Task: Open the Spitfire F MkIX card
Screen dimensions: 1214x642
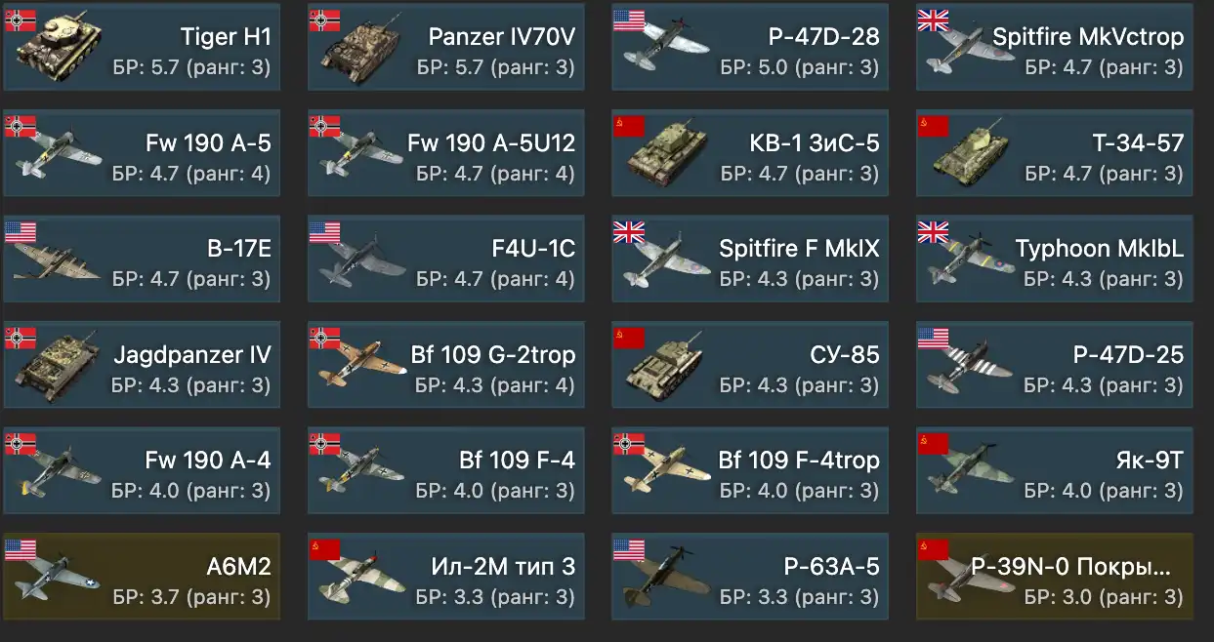Action: pos(750,258)
